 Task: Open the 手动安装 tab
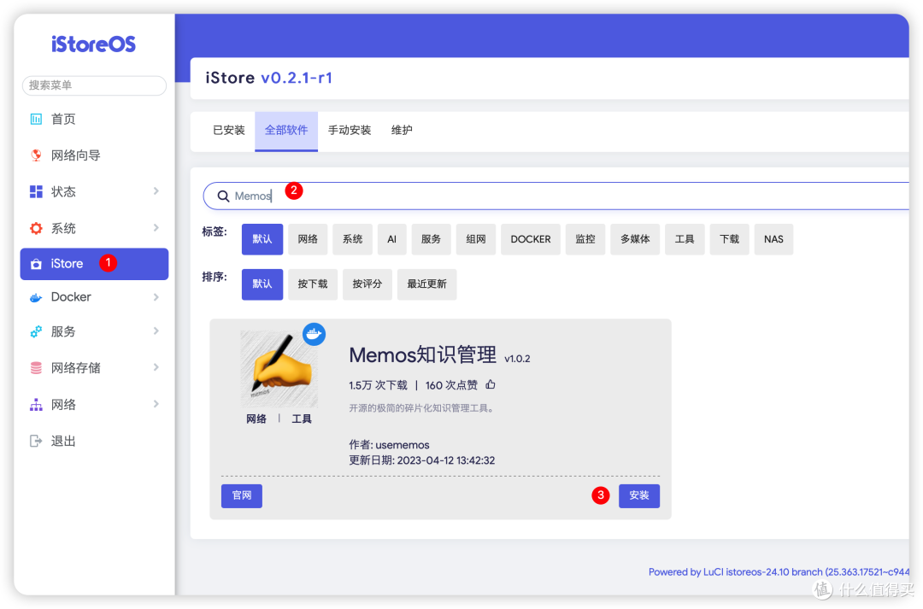click(x=350, y=131)
